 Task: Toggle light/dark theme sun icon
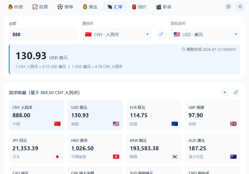click(x=240, y=7)
